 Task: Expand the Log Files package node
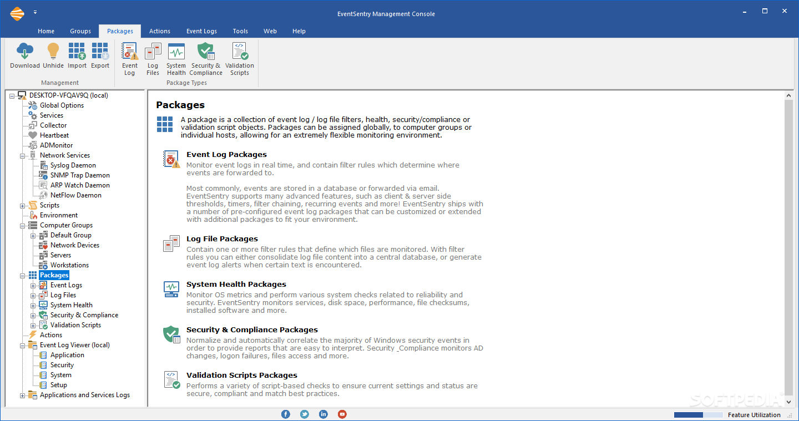coord(33,295)
